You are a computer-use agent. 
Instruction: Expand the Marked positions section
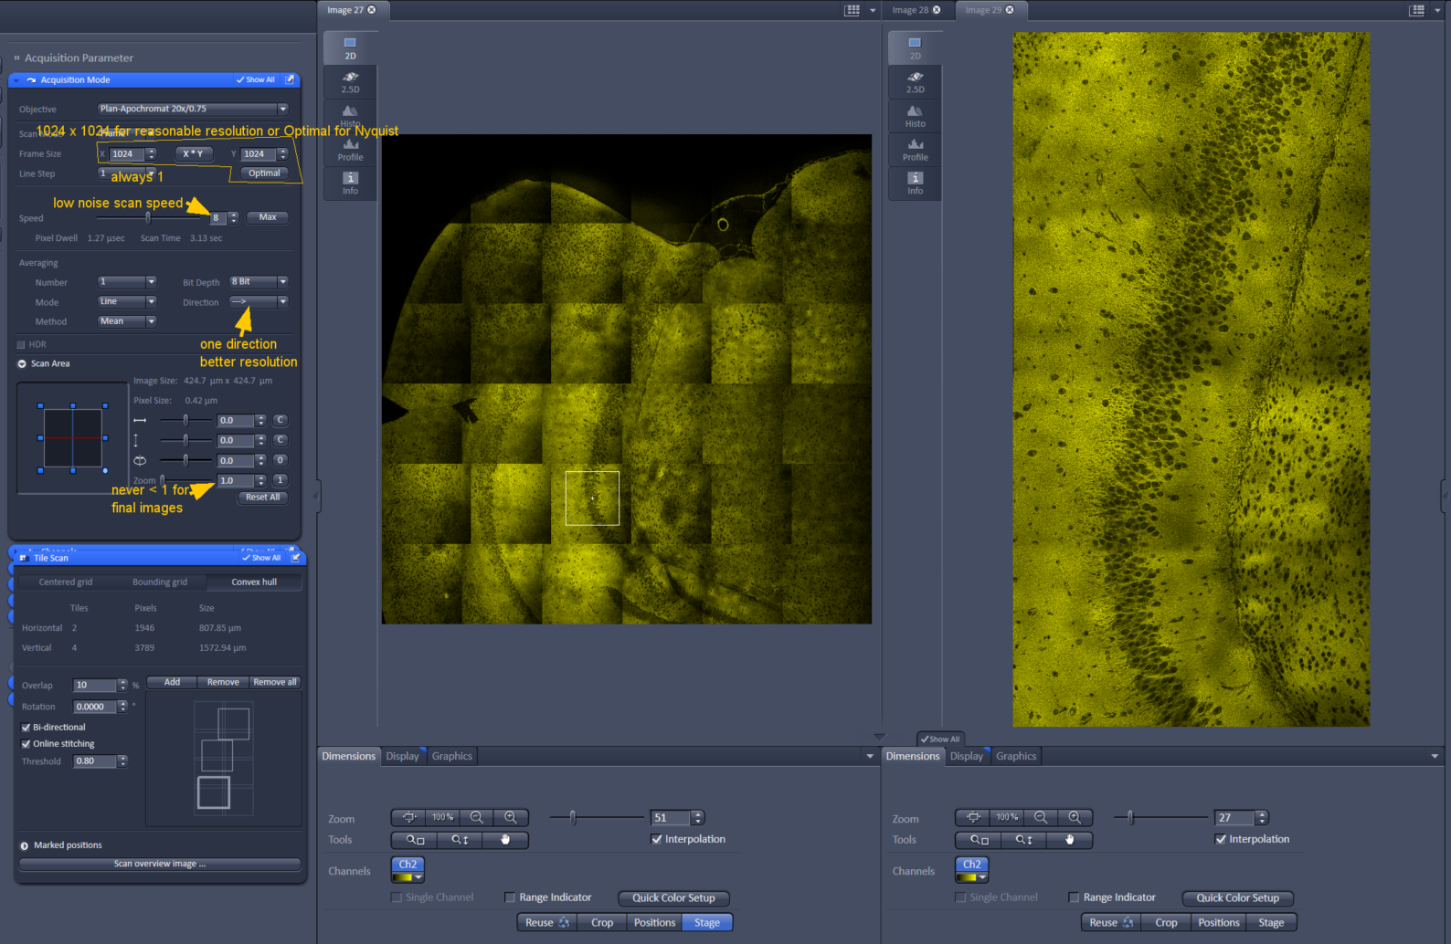tap(24, 845)
